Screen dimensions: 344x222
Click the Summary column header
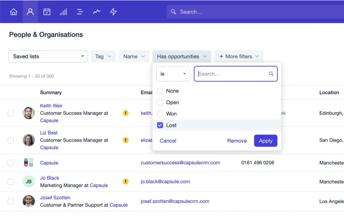click(51, 92)
